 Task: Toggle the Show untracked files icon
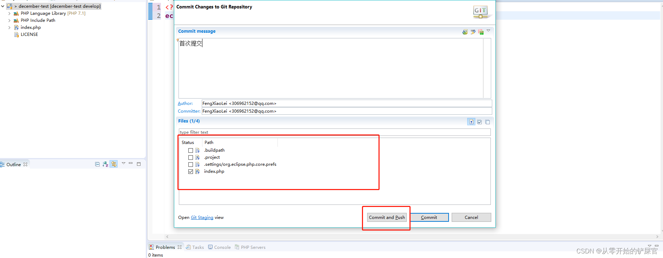coord(471,122)
